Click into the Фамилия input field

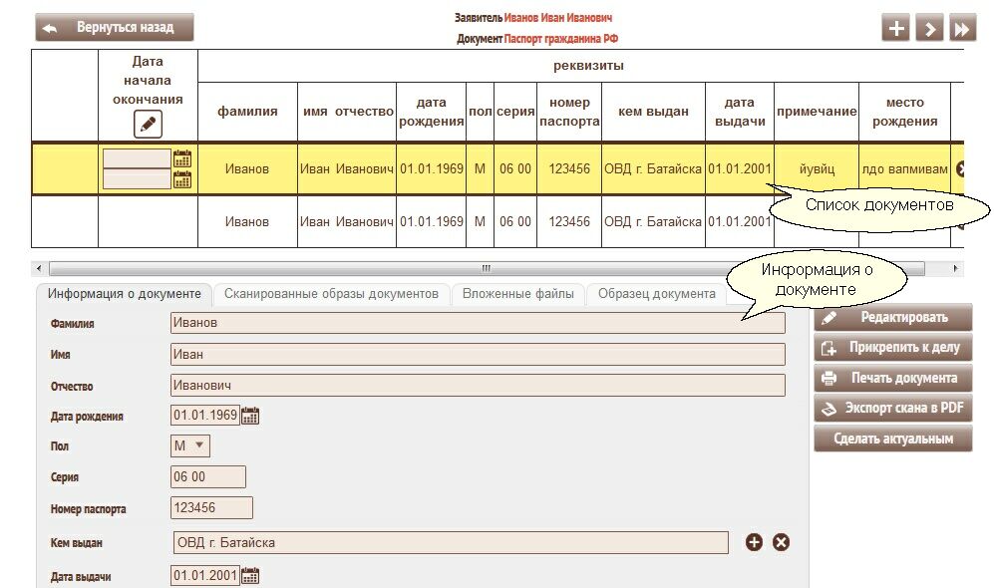point(478,323)
